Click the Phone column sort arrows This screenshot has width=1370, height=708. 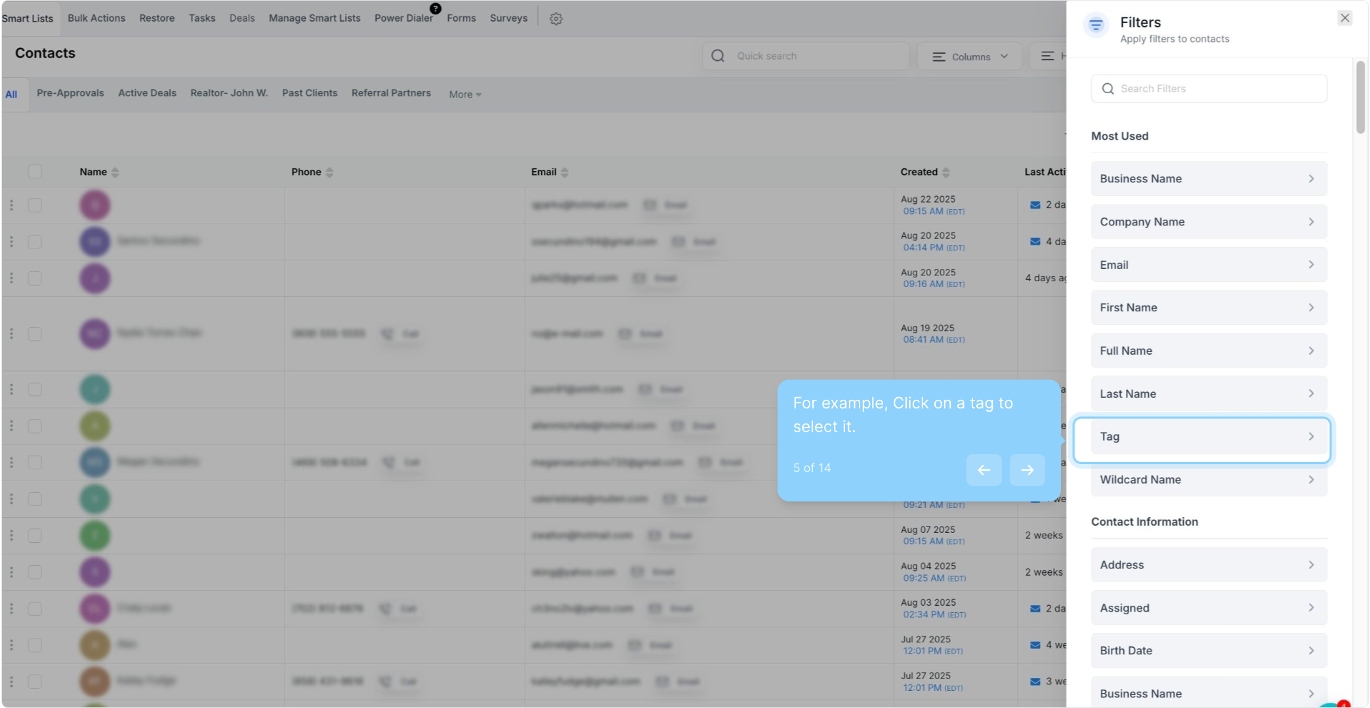point(329,172)
